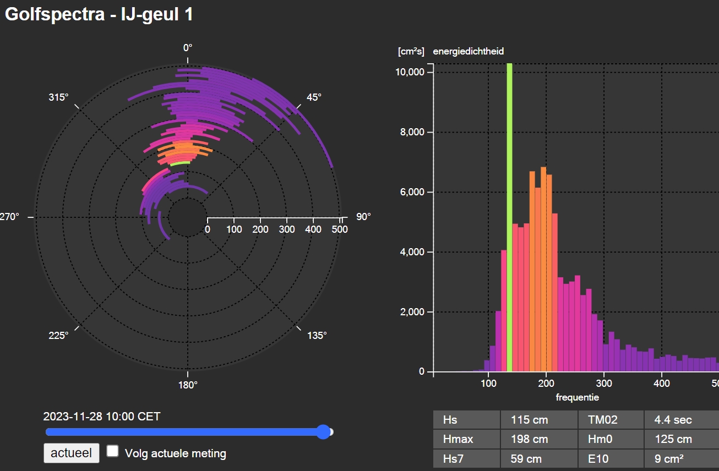Click the 180° label on polar plot
This screenshot has height=471, width=719.
click(188, 385)
